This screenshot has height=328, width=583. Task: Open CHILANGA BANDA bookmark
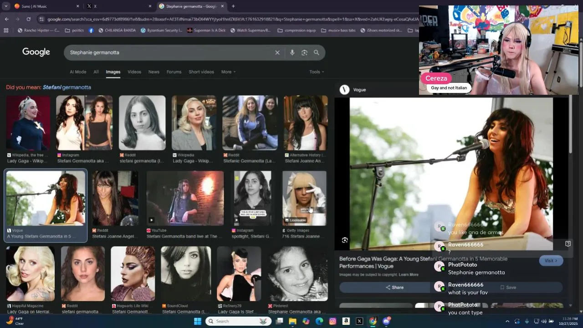pyautogui.click(x=117, y=31)
